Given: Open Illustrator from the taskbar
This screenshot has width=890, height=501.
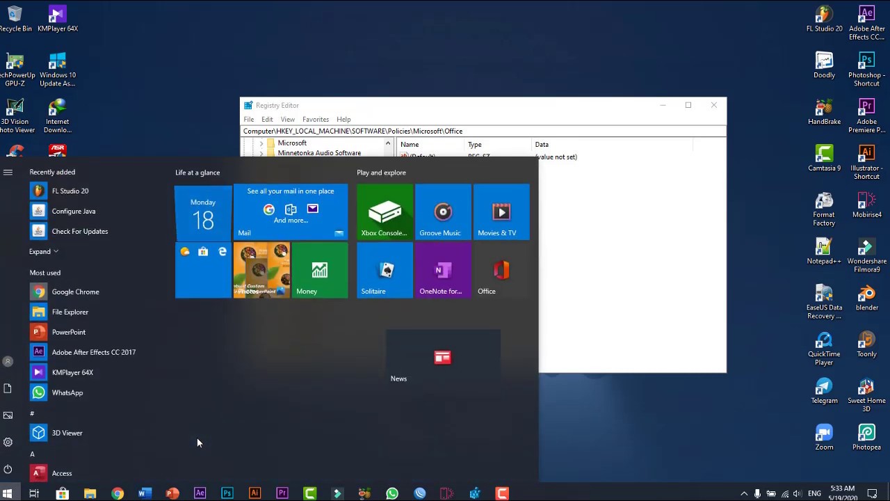Looking at the screenshot, I should [254, 493].
